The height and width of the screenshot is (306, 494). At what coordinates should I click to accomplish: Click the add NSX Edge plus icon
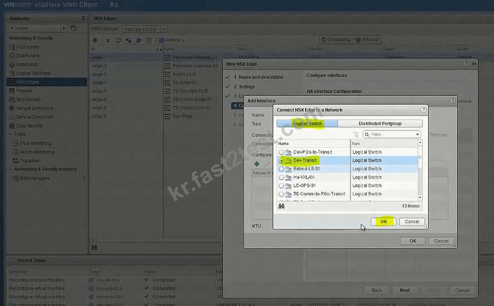tap(95, 40)
